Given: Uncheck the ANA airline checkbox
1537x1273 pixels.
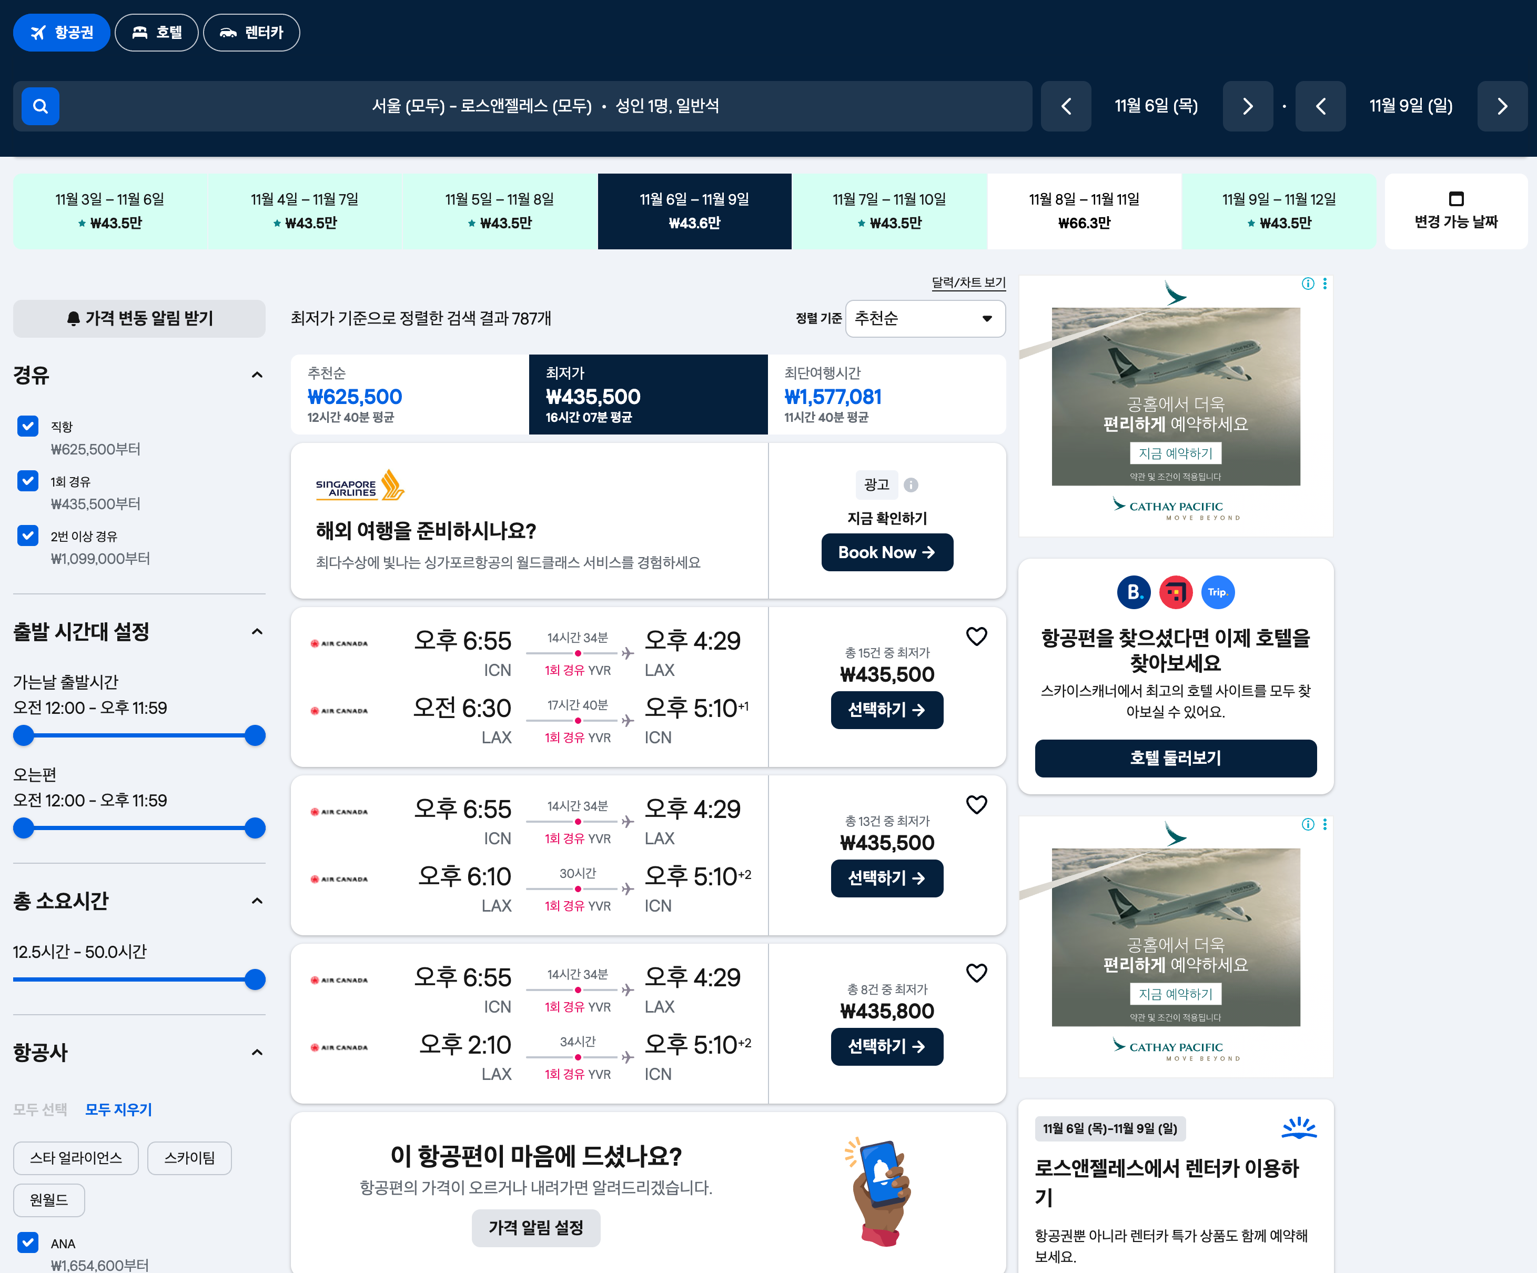Looking at the screenshot, I should [28, 1242].
